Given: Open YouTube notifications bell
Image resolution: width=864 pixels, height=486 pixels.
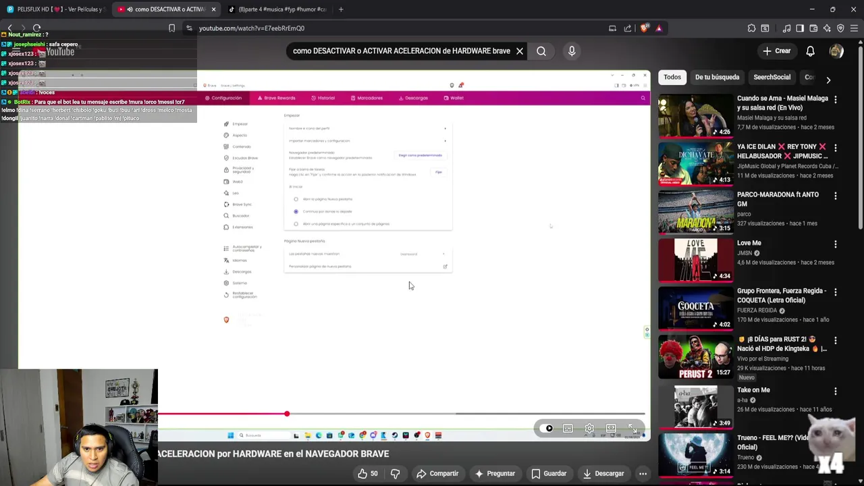Looking at the screenshot, I should pyautogui.click(x=810, y=51).
